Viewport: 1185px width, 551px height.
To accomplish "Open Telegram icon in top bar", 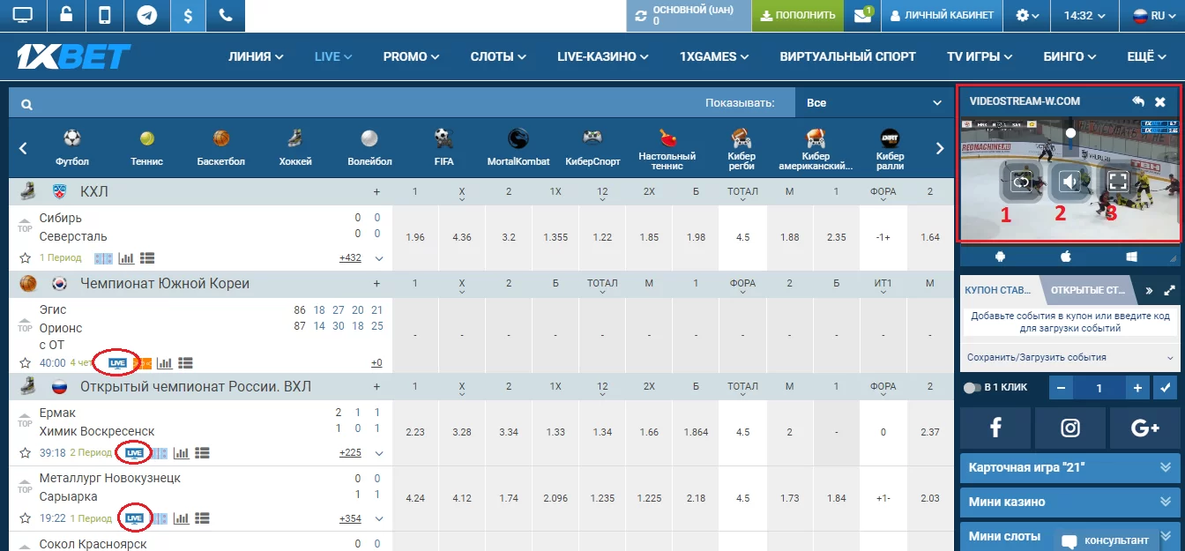I will (x=147, y=15).
